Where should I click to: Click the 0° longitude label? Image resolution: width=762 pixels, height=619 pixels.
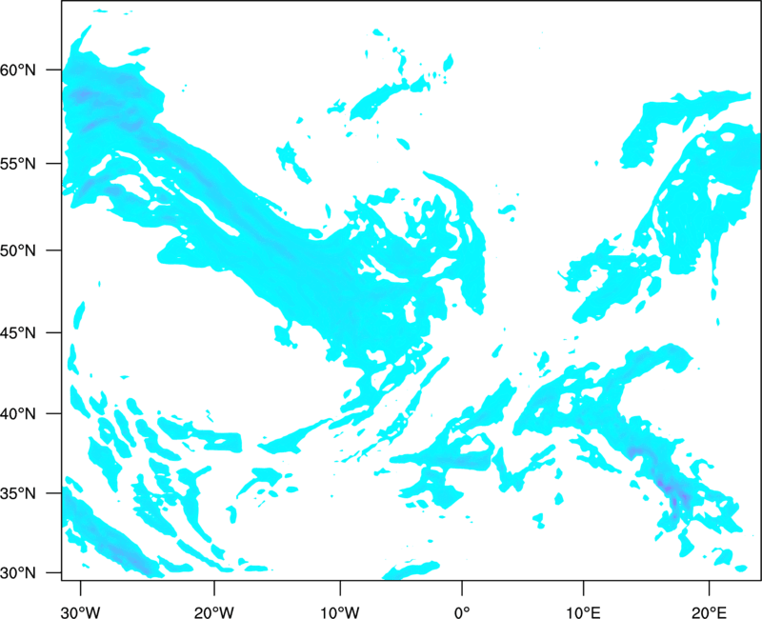(x=462, y=612)
